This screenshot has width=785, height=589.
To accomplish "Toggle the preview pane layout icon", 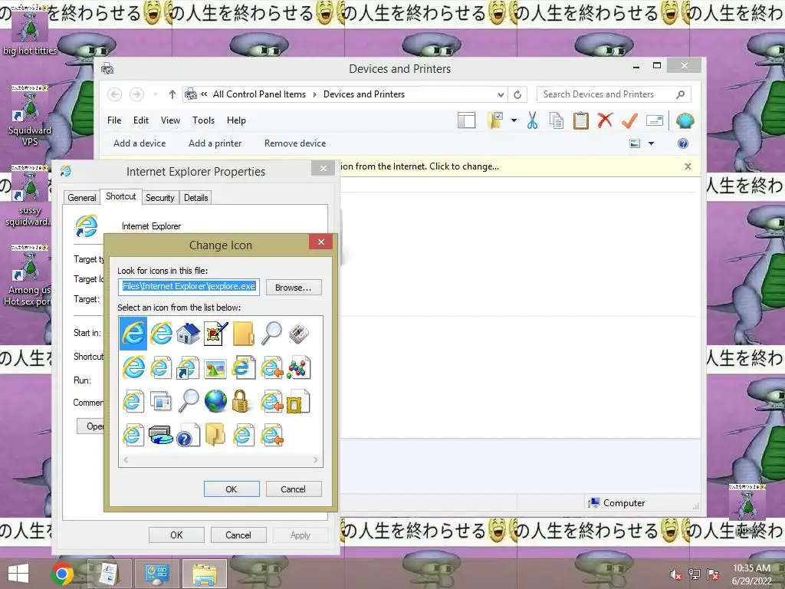I will point(466,120).
